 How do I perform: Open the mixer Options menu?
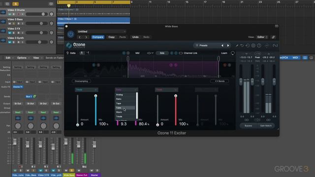coord(23,58)
